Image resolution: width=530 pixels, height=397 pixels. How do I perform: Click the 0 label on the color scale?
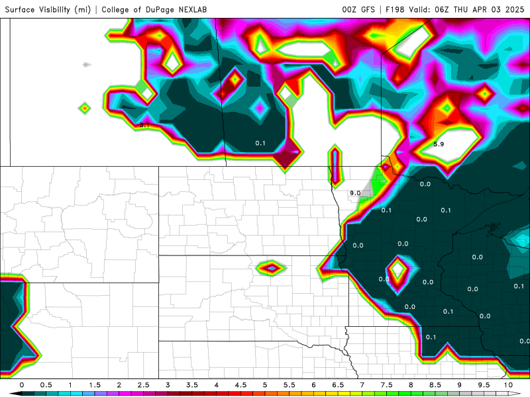(x=22, y=385)
